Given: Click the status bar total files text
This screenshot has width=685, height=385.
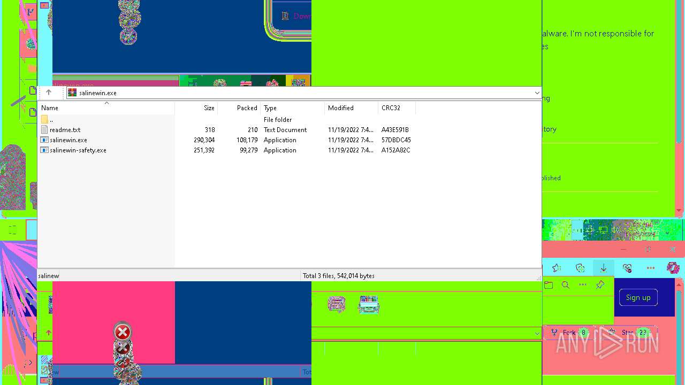Looking at the screenshot, I should (339, 276).
